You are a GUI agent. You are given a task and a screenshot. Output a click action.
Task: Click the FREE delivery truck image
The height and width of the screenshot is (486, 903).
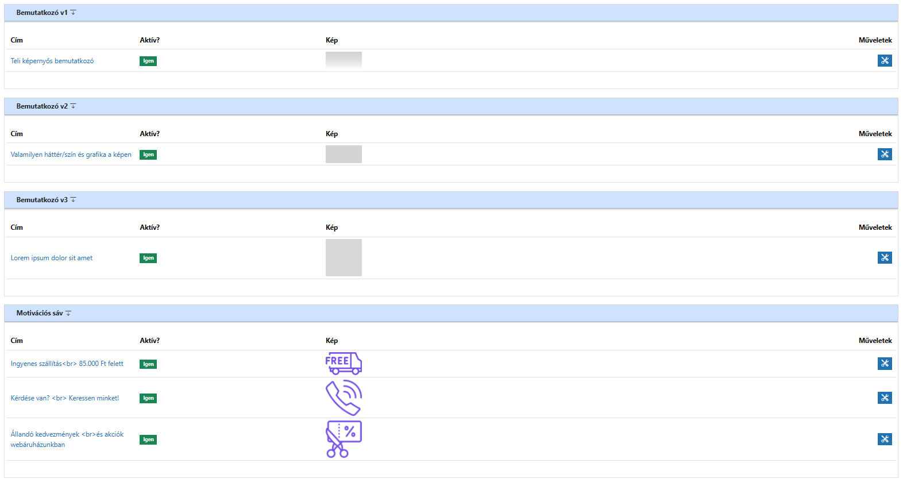pyautogui.click(x=344, y=363)
